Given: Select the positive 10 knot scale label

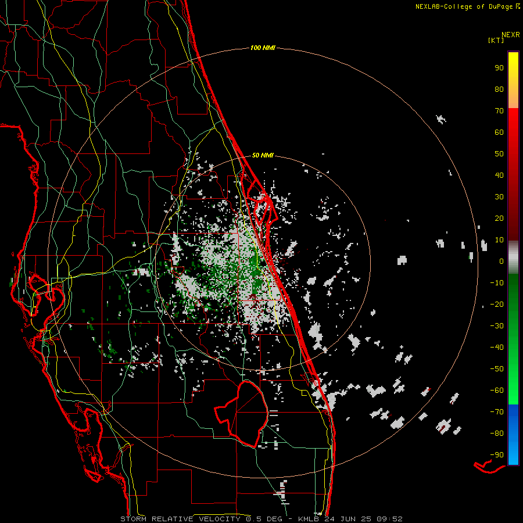Looking at the screenshot, I should pyautogui.click(x=499, y=240).
